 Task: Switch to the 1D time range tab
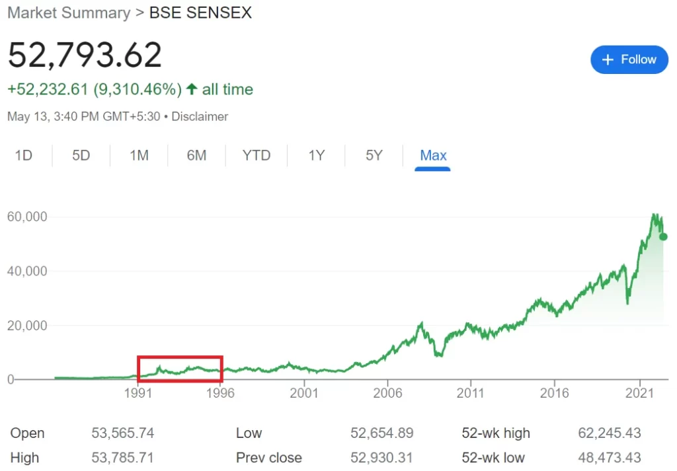(24, 155)
